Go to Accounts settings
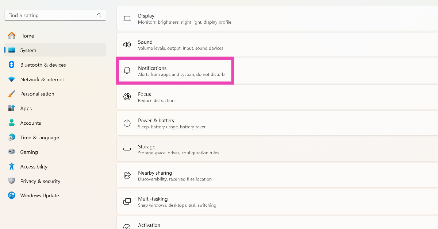Screen dimensions: 438x229 (31, 123)
